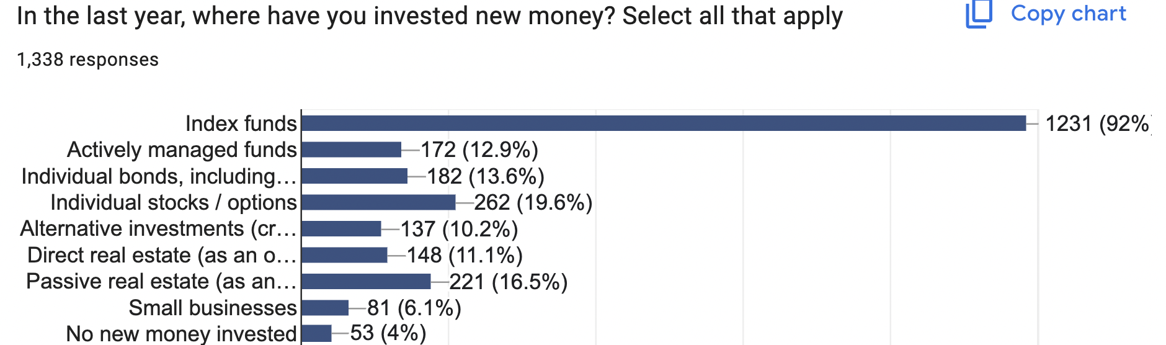The width and height of the screenshot is (1166, 345).
Task: Click the 81 (6.1%) value label
Action: 414,308
